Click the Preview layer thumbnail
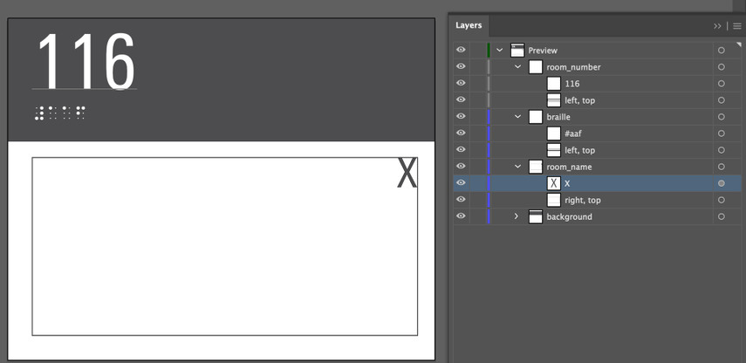 coord(517,50)
